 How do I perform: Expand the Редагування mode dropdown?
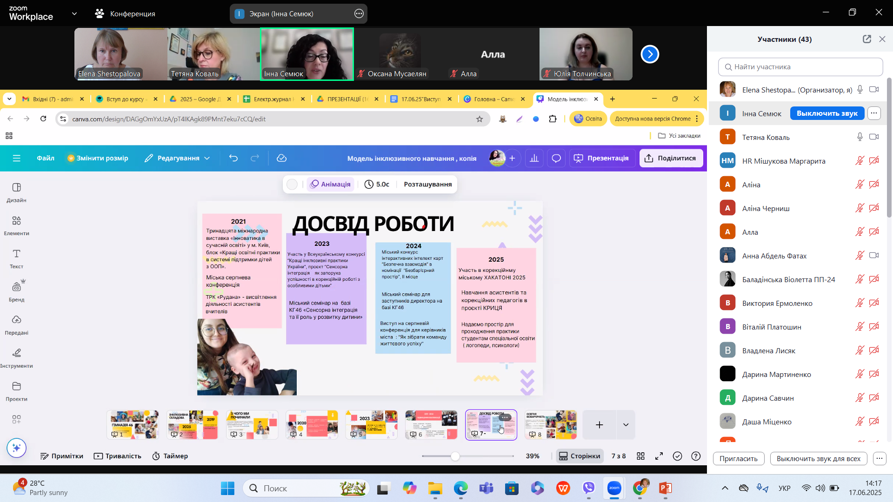pyautogui.click(x=207, y=158)
